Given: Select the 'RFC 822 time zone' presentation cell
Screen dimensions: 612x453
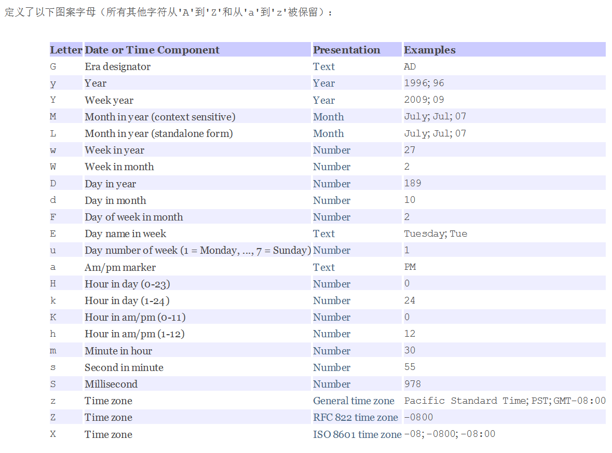Looking at the screenshot, I should [x=356, y=417].
